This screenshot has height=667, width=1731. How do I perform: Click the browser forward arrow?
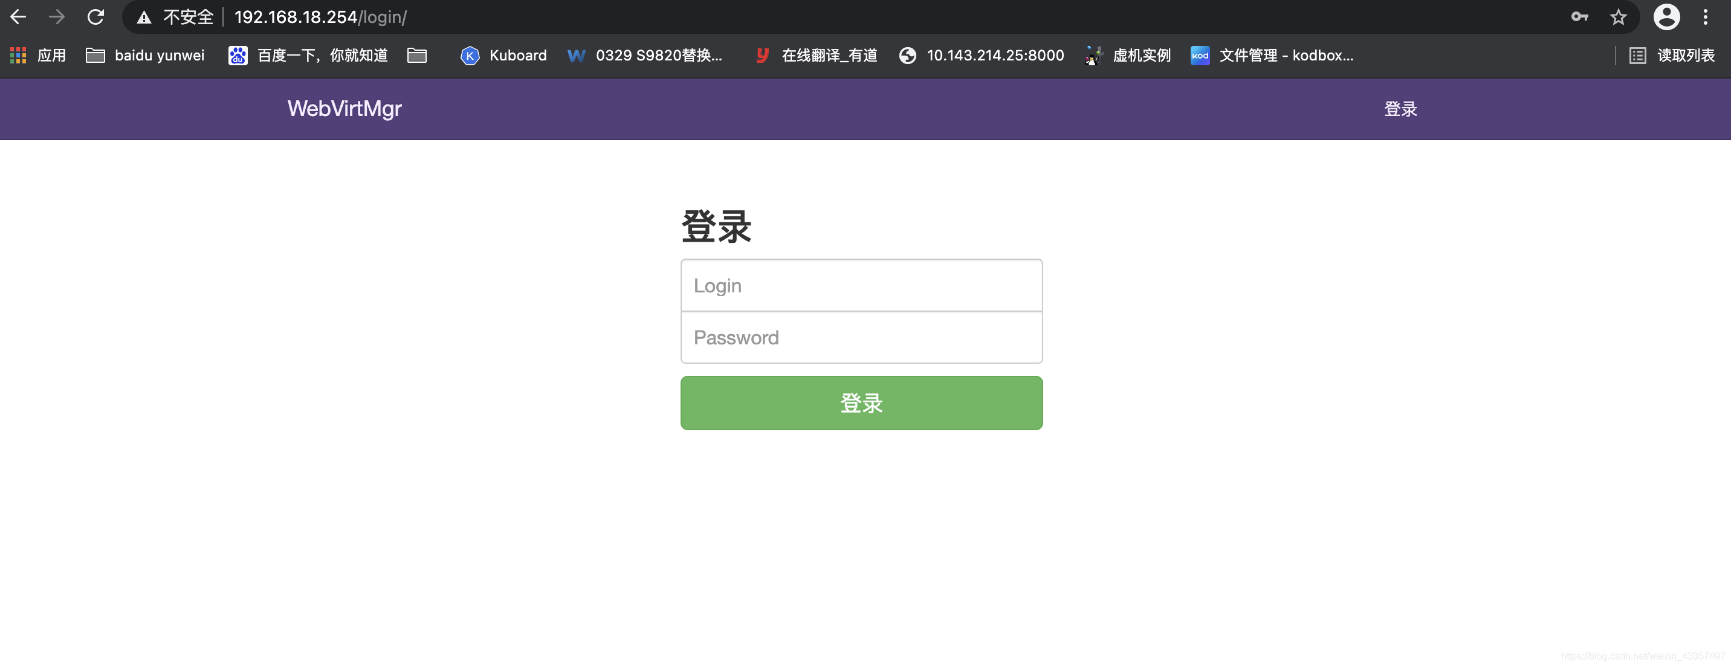tap(57, 17)
